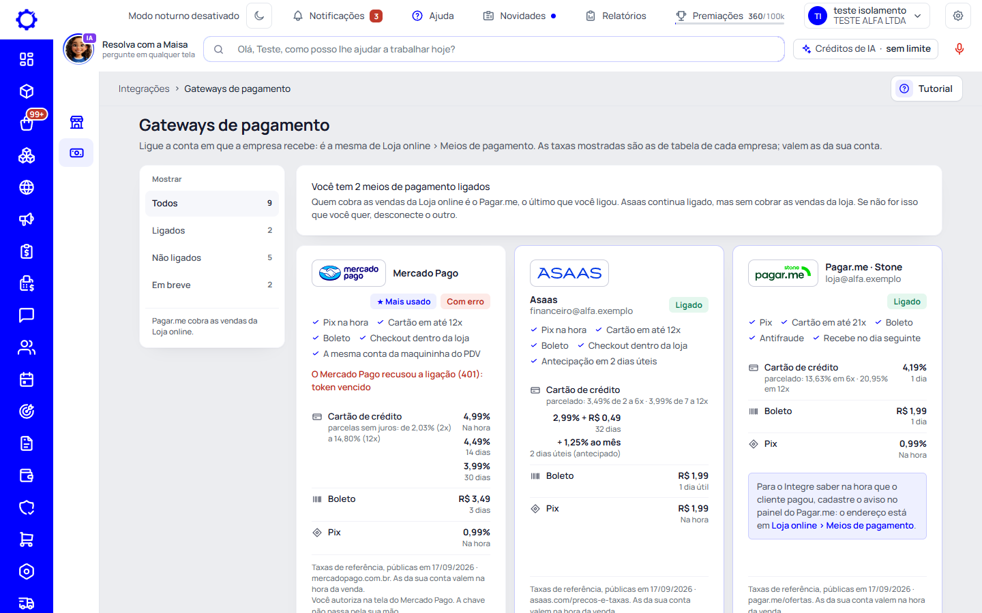The width and height of the screenshot is (982, 613).
Task: Click the app logo in sidebar
Action: [27, 20]
